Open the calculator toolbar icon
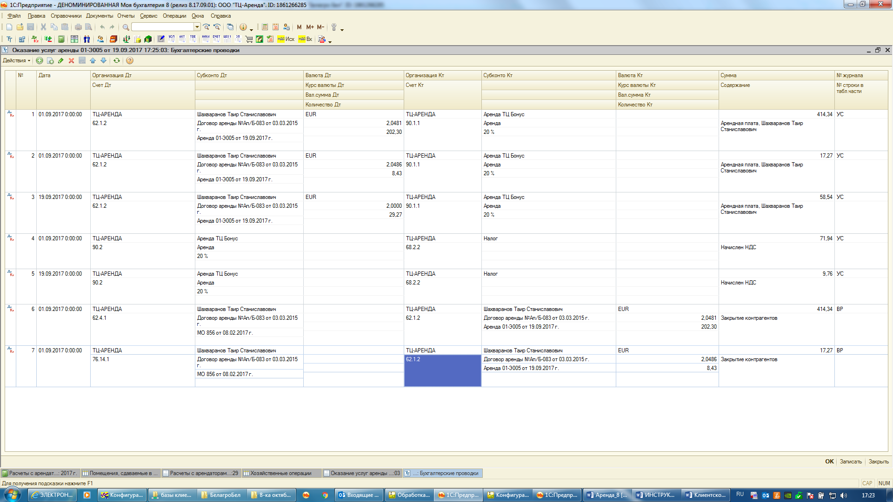The image size is (893, 502). point(265,27)
